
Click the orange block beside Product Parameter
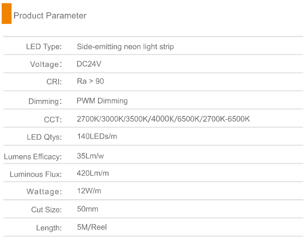[x=6, y=13]
